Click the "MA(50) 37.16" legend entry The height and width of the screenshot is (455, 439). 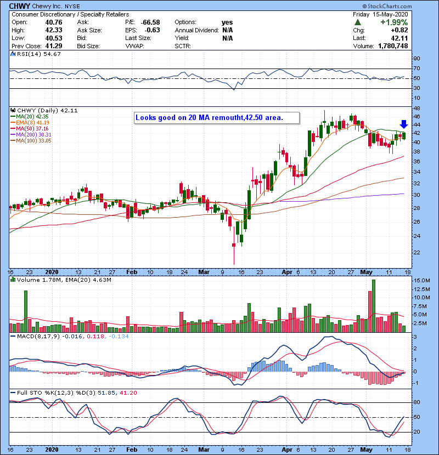tap(29, 129)
